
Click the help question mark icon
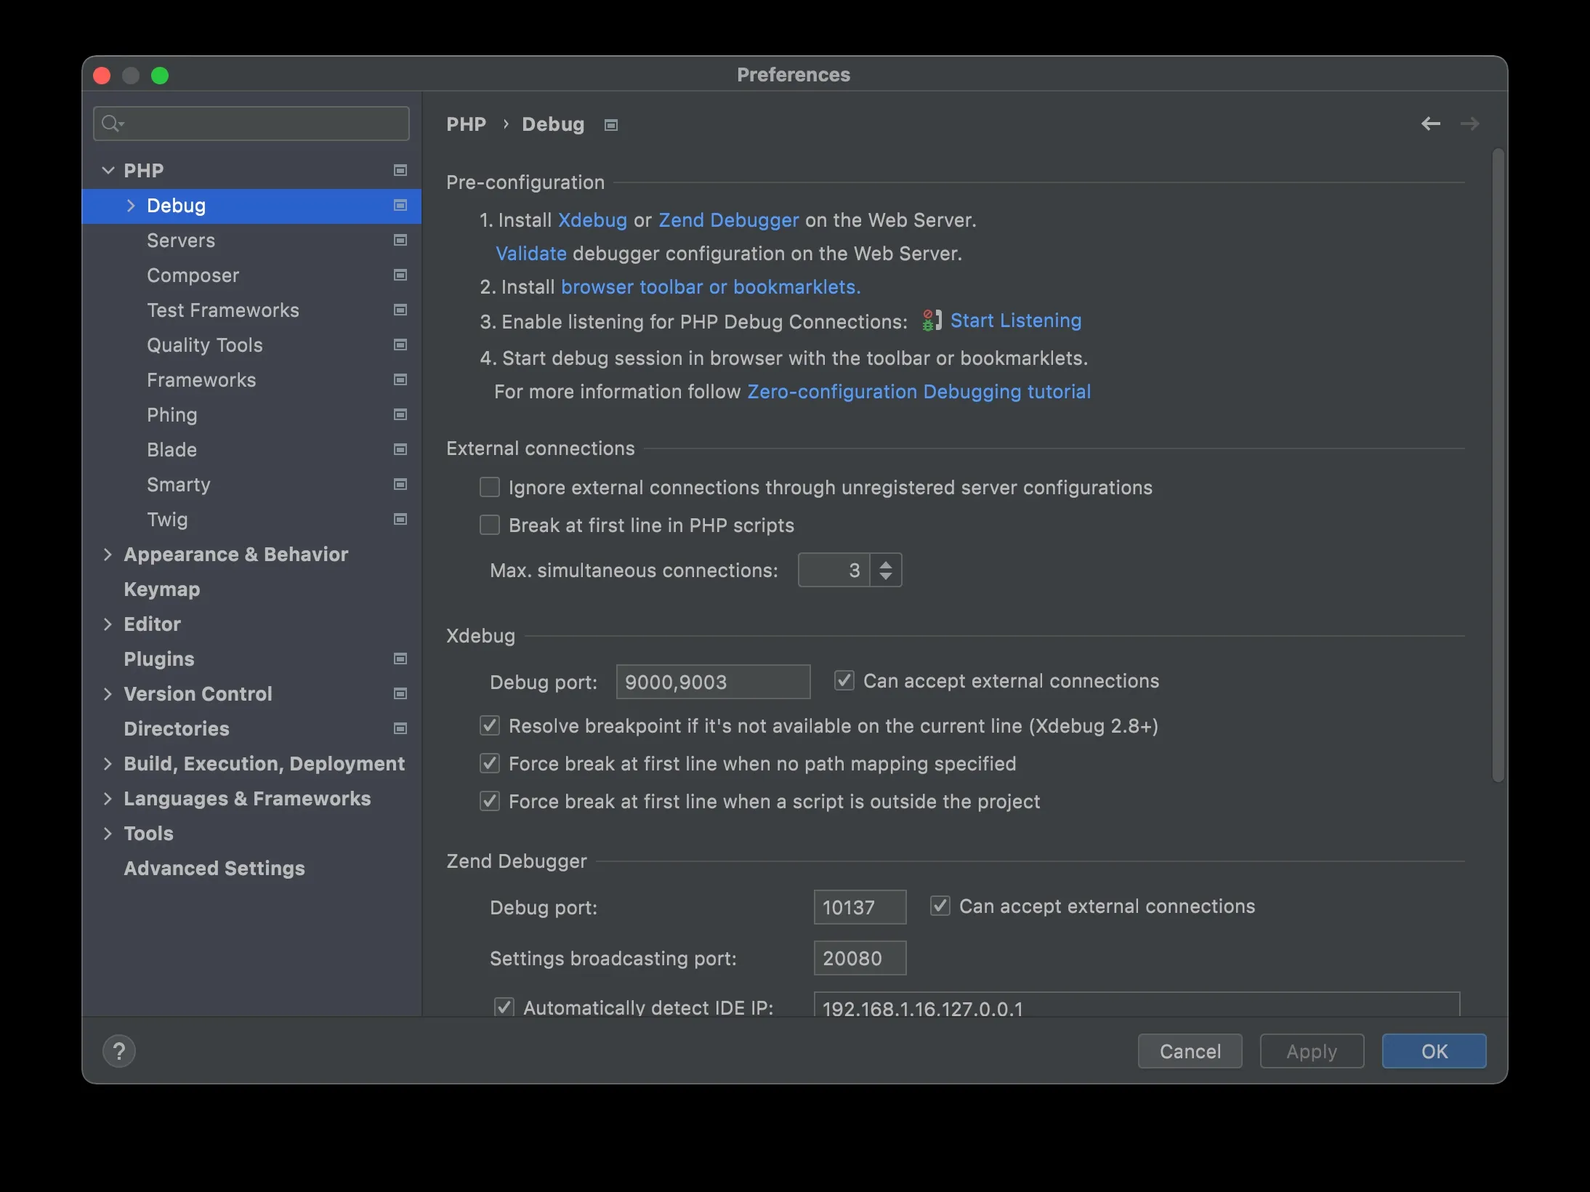point(119,1051)
